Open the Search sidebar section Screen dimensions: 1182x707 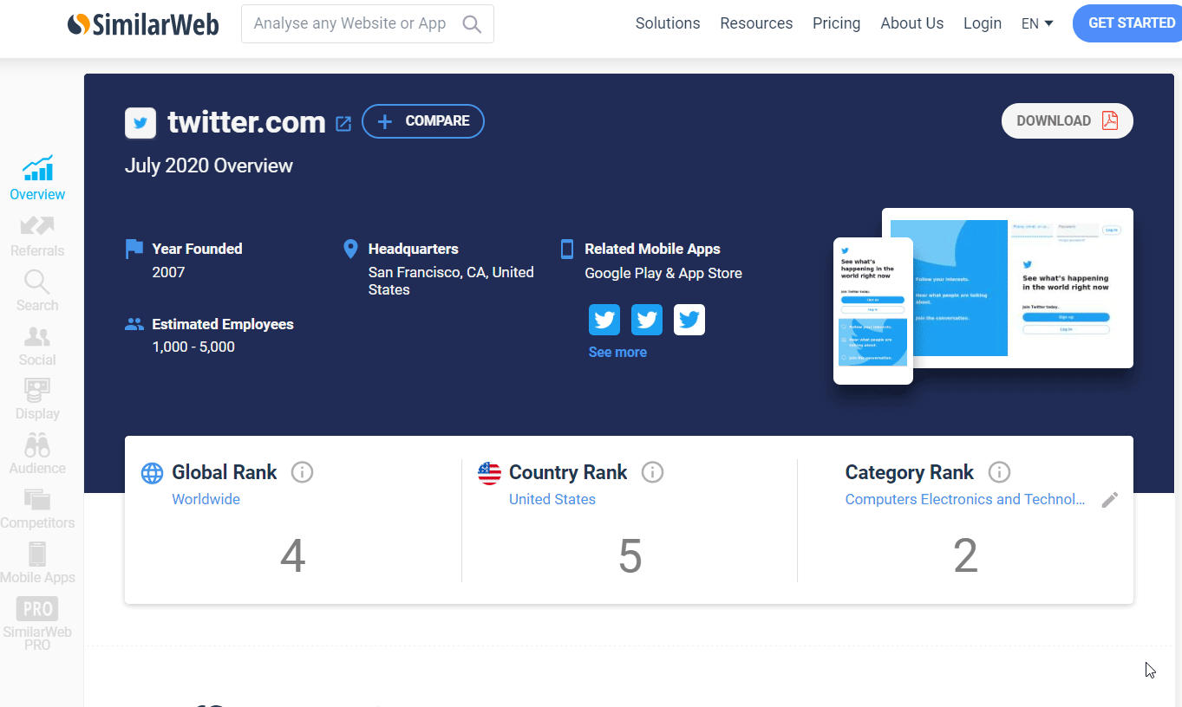tap(37, 290)
